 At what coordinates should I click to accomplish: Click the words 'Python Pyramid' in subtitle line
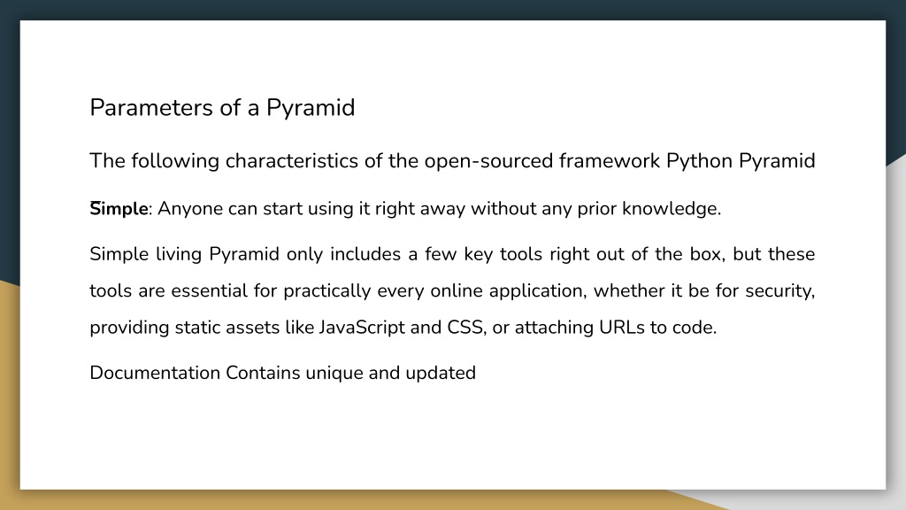click(x=741, y=161)
